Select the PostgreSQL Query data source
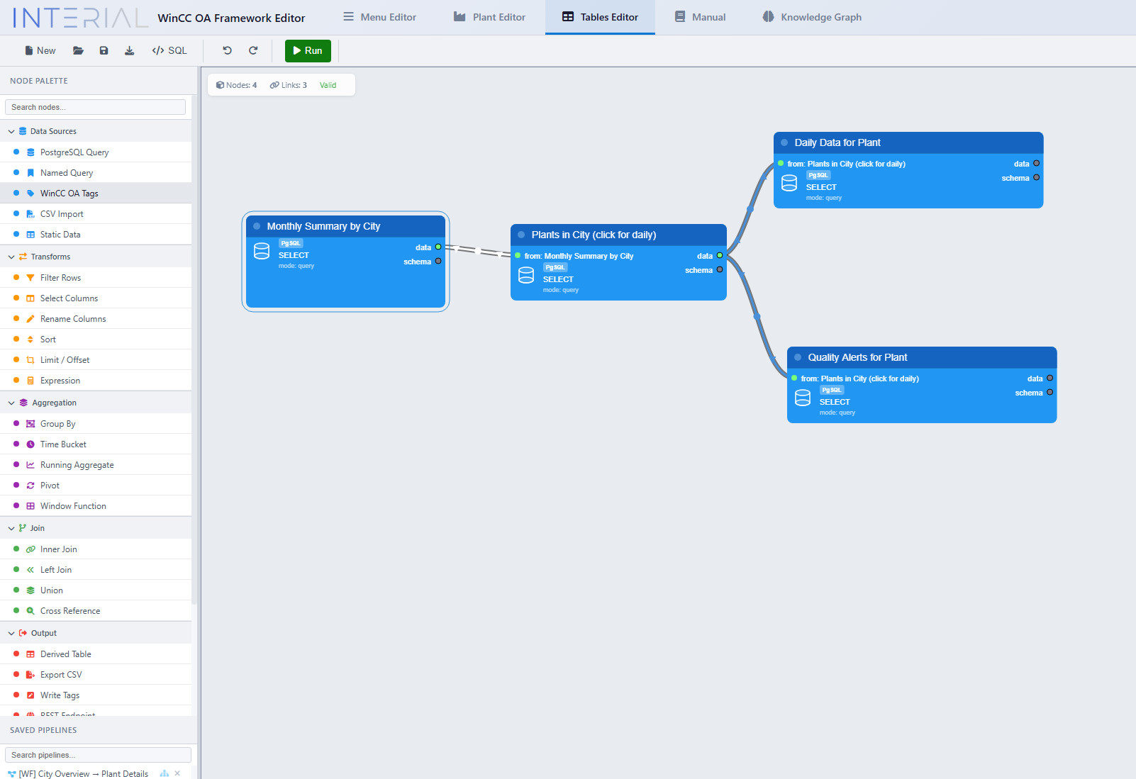The width and height of the screenshot is (1136, 779). pos(74,152)
